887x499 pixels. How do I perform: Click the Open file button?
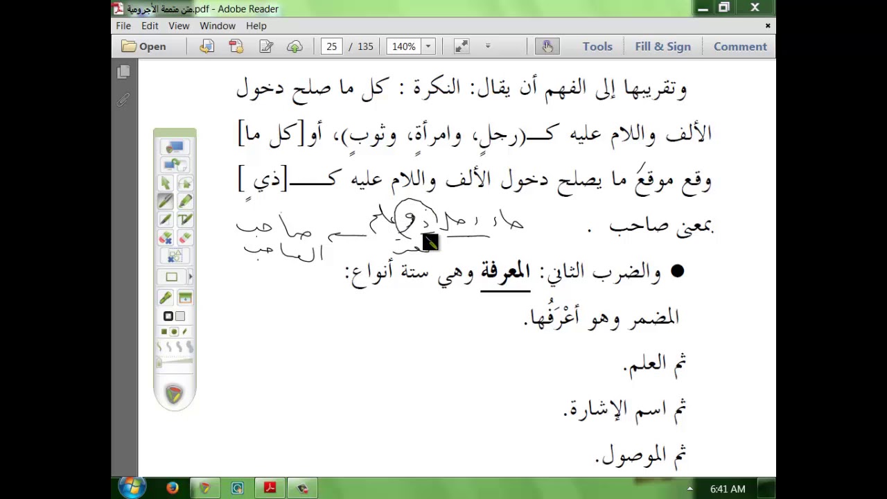point(143,46)
